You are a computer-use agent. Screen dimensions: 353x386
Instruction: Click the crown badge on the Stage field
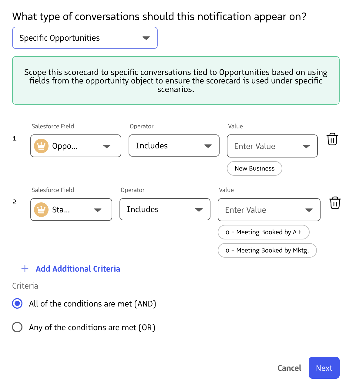[x=41, y=209]
